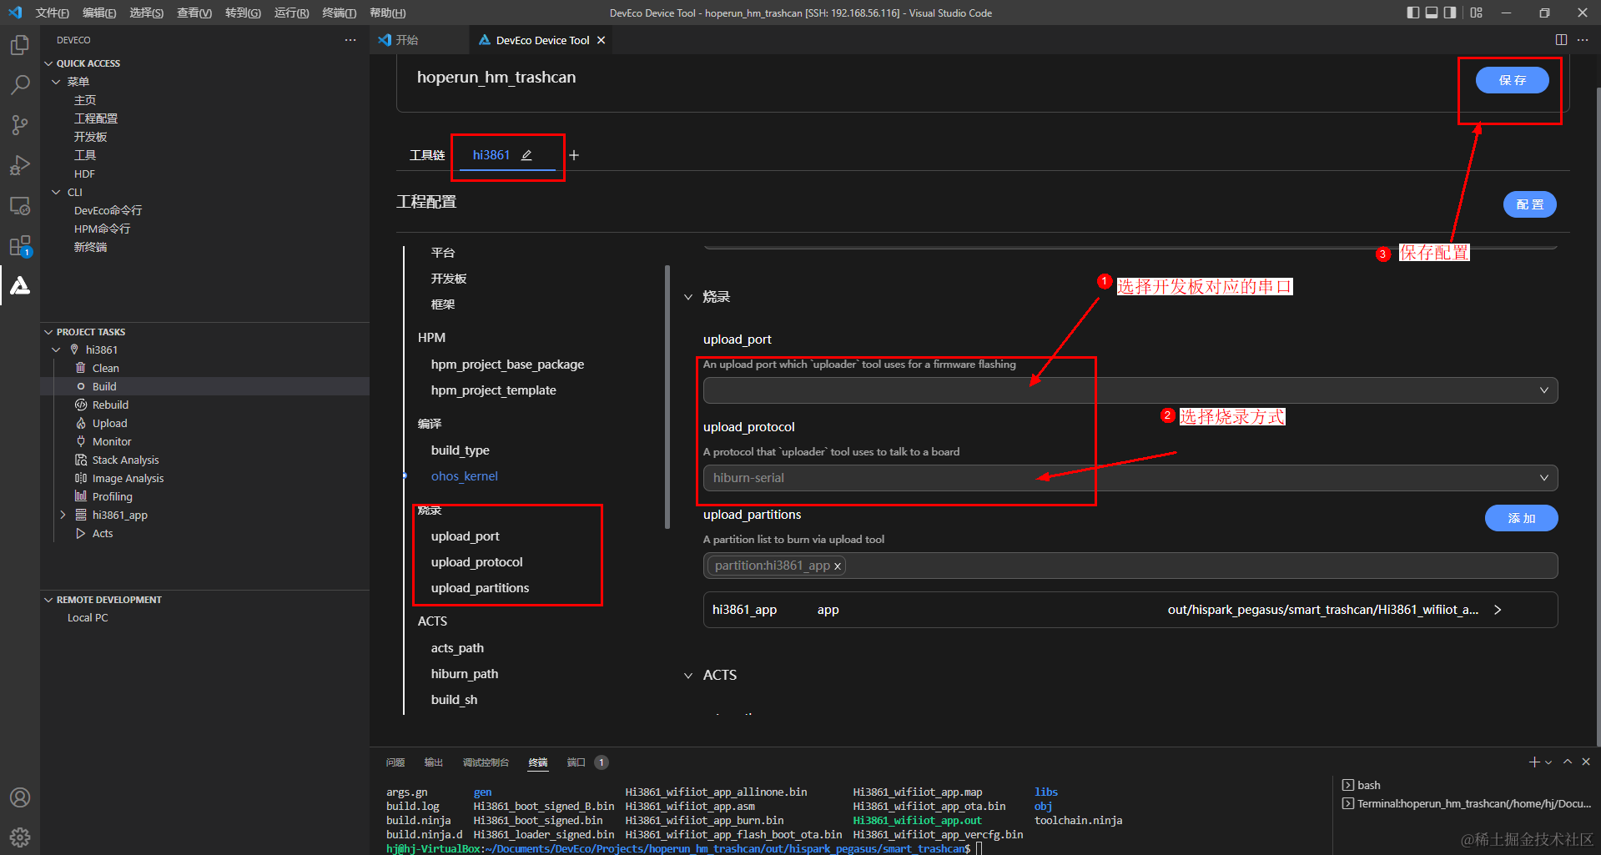Open the Accounts menu icon
Viewport: 1601px width, 855px height.
pos(20,797)
